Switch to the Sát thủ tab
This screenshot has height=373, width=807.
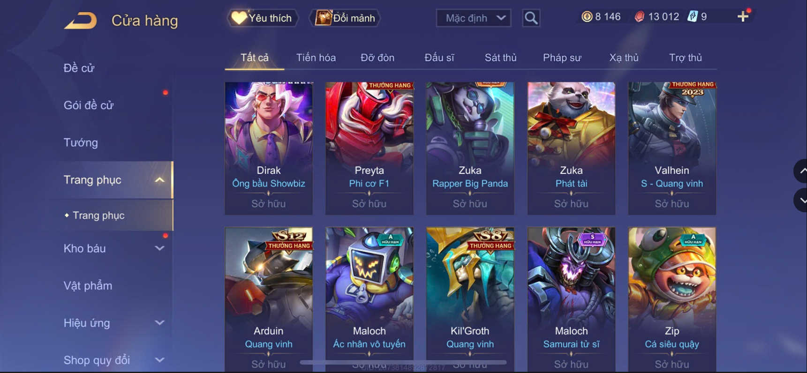point(500,58)
